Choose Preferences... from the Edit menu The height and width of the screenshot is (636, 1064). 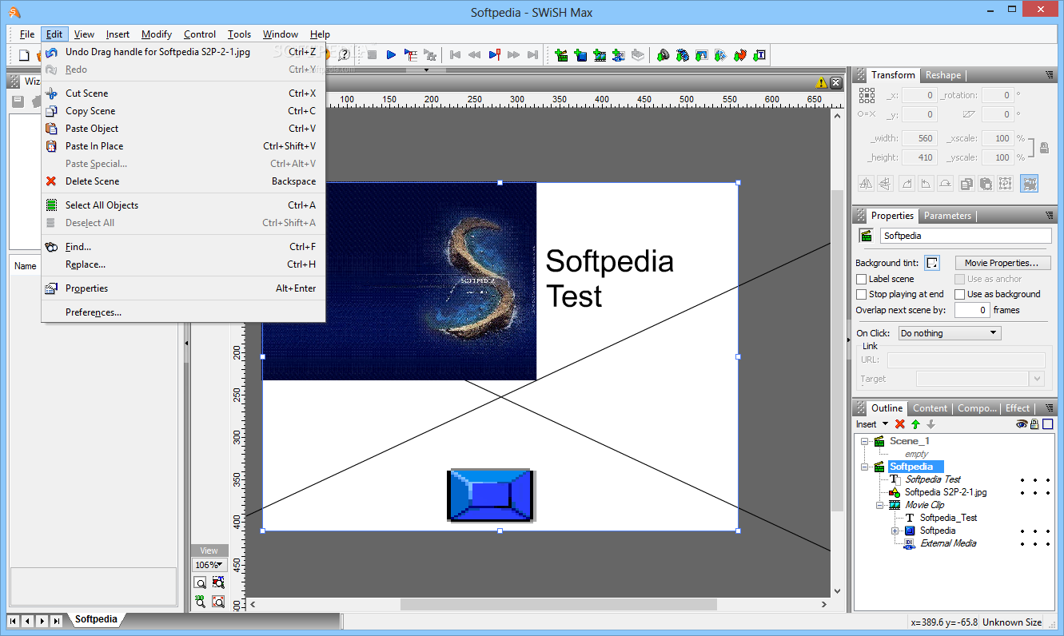(x=184, y=312)
